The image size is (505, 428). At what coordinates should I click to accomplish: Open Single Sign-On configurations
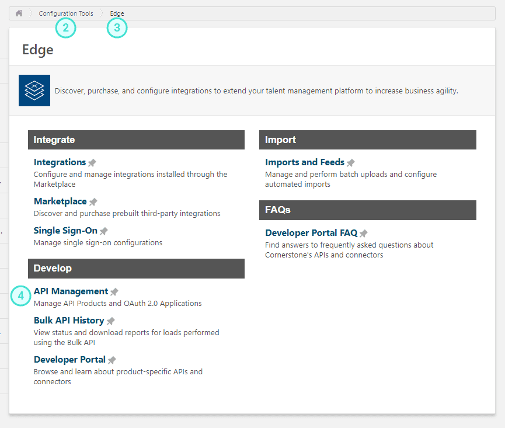click(65, 231)
